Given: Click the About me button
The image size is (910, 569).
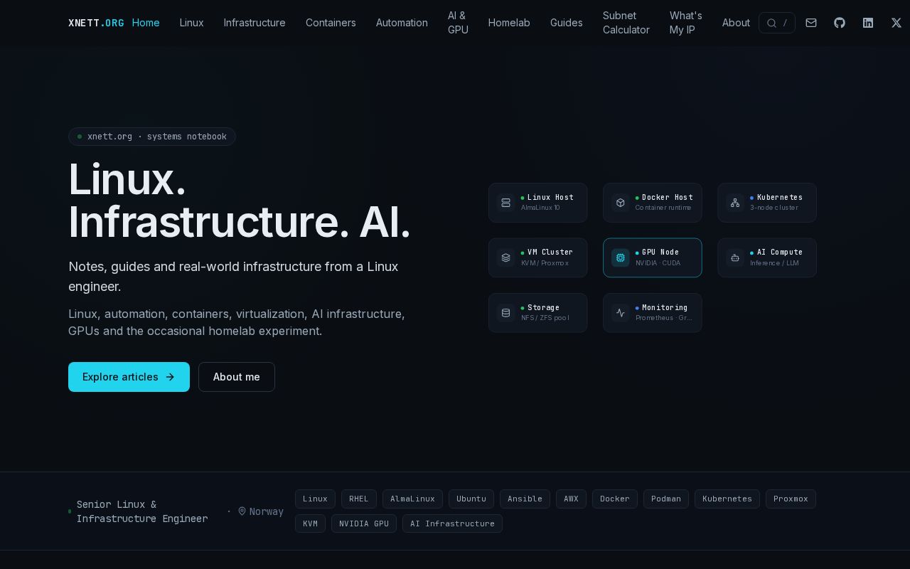Looking at the screenshot, I should (237, 377).
